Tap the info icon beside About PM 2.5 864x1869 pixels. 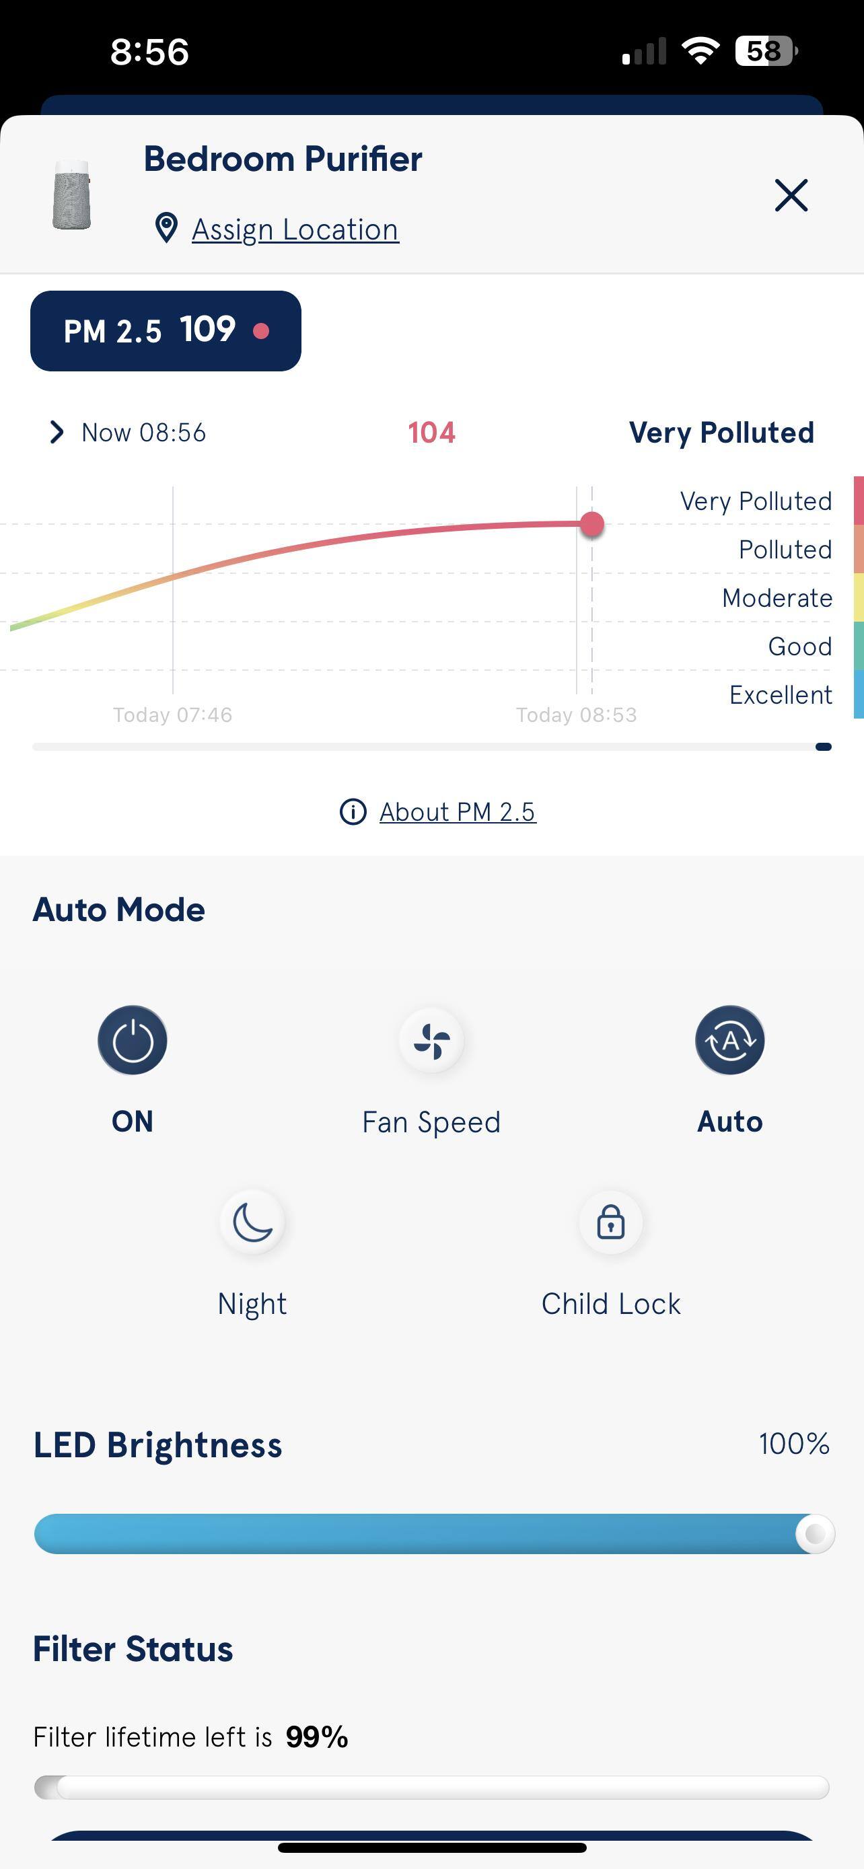pos(353,812)
